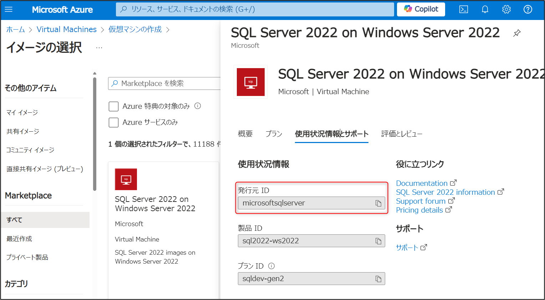Open the Support forum link
Image resolution: width=545 pixels, height=300 pixels.
pyautogui.click(x=421, y=201)
